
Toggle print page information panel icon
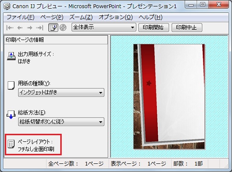point(53,28)
